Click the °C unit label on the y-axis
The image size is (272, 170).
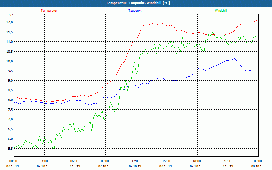point(11,15)
